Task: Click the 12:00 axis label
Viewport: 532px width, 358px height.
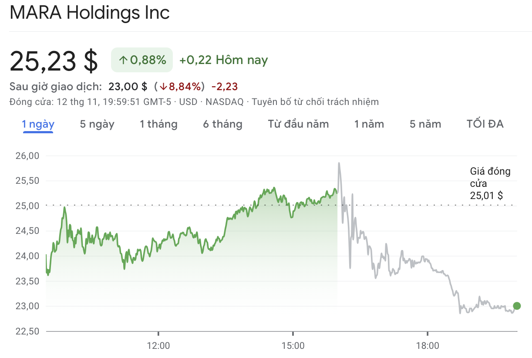Action: 159,345
